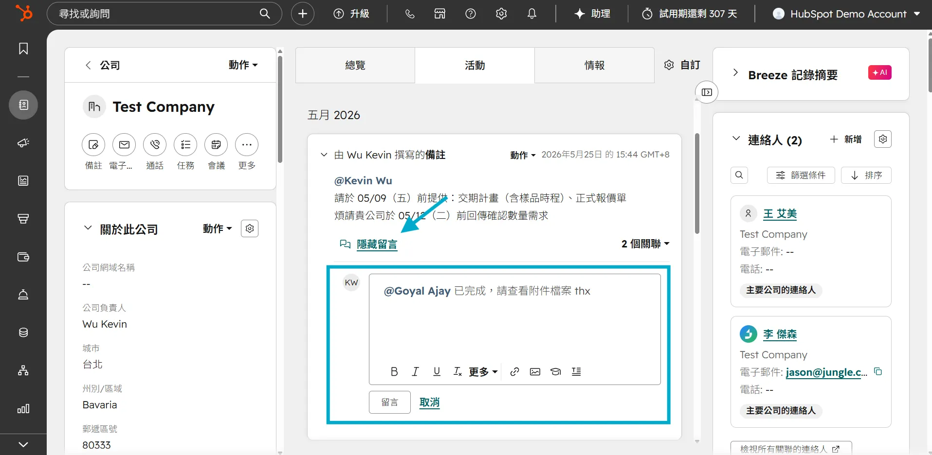Create a note with 備註 icon
Image resolution: width=932 pixels, height=455 pixels.
(x=93, y=145)
